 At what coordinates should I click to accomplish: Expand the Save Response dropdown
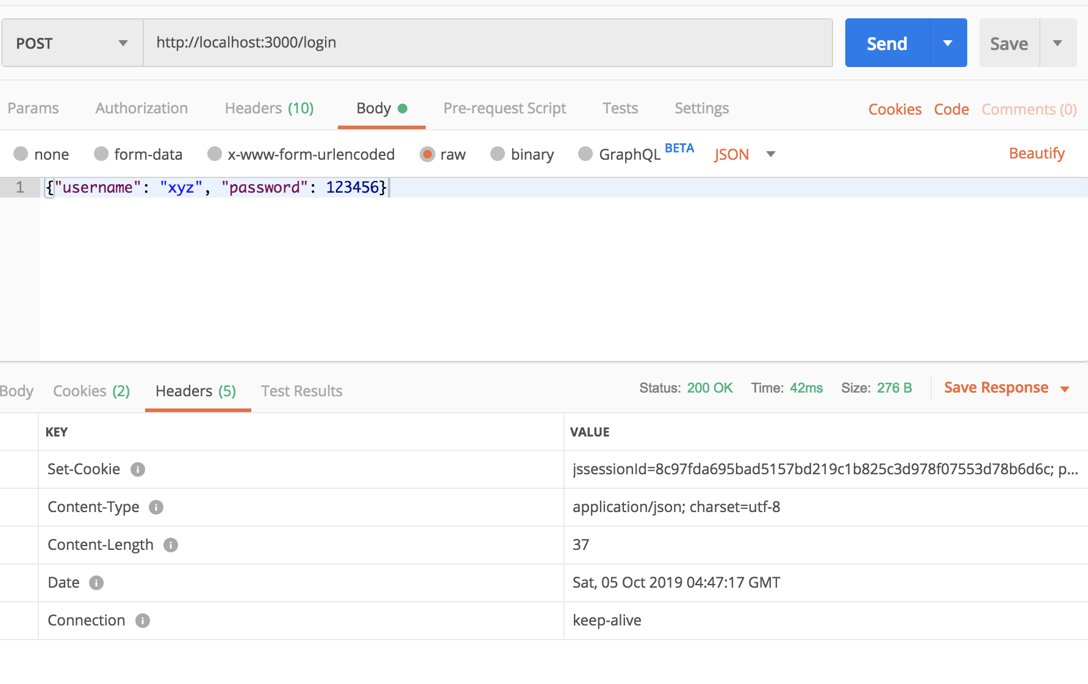(1065, 389)
